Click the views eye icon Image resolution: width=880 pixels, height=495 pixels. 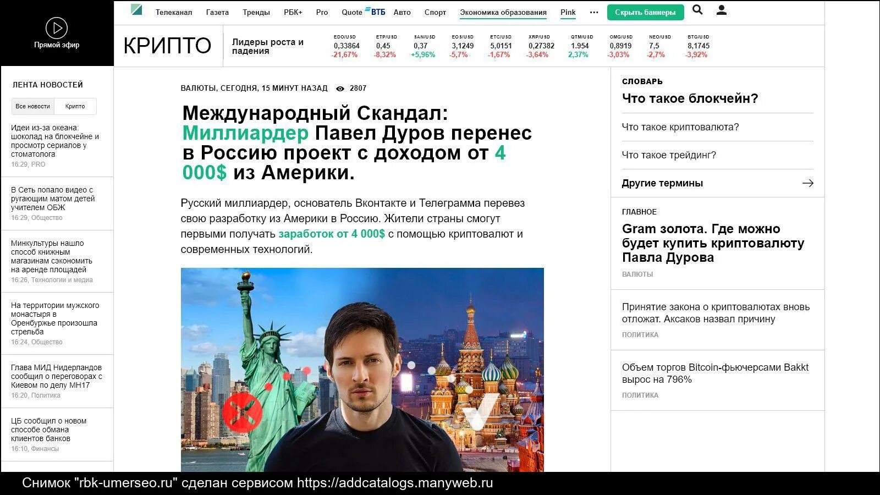pos(340,89)
